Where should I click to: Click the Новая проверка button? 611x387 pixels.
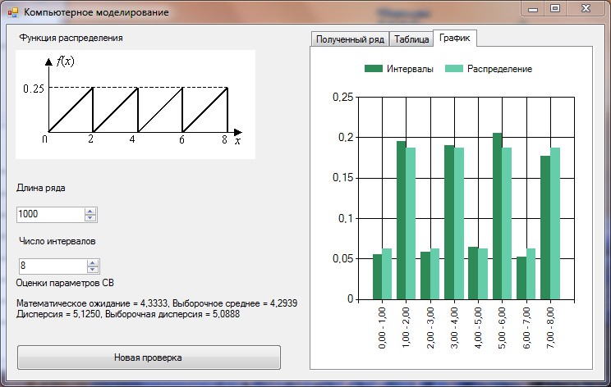coord(149,357)
